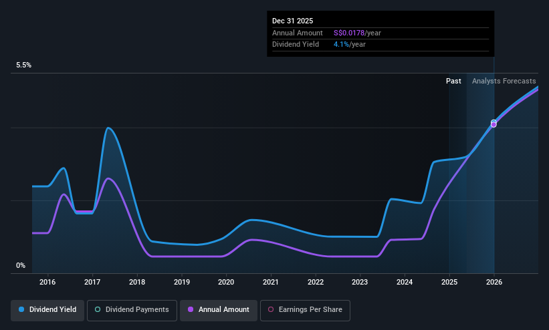Click the Analysts Forecasts region label

point(504,81)
